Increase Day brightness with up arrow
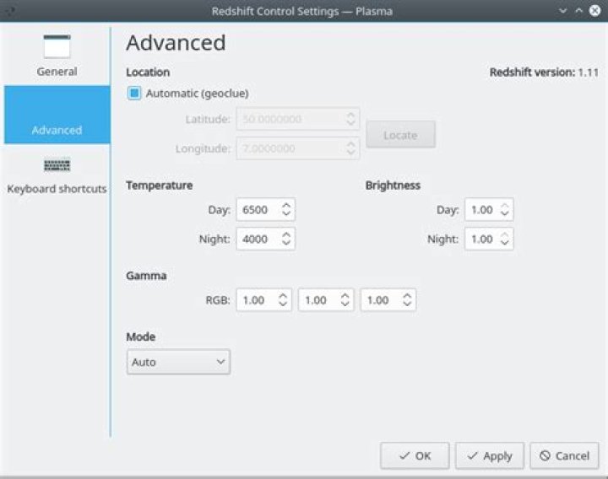Viewport: 608px width, 479px height. point(504,205)
